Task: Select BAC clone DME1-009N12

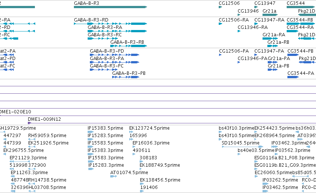Action: 44,119
